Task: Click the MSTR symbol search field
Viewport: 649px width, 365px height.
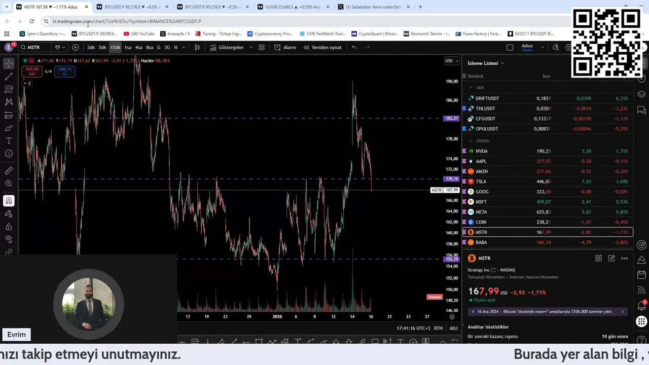Action: click(x=35, y=47)
